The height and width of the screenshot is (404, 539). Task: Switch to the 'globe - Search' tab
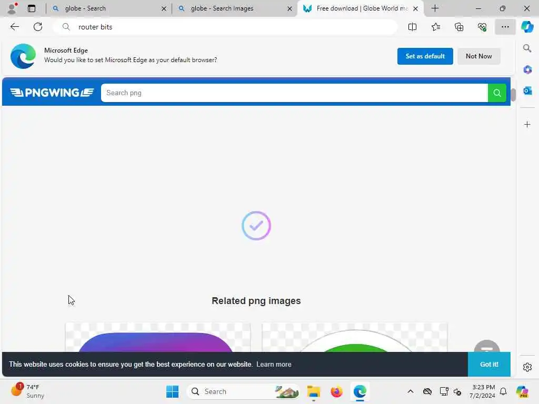(108, 8)
